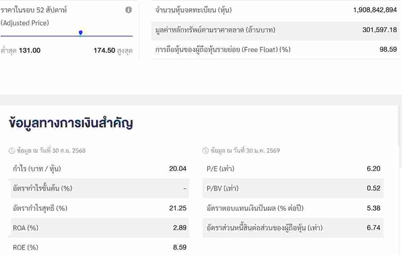
Task: Click the listed shares value 1,908,842,894
Action: 375,10
